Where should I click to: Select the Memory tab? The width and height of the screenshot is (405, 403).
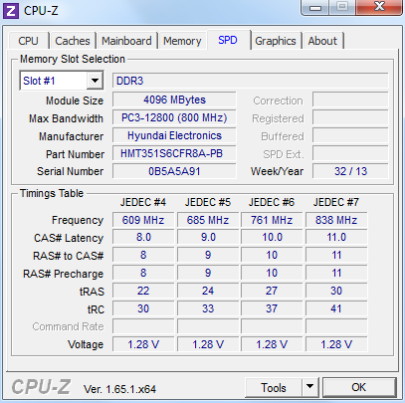pyautogui.click(x=182, y=41)
